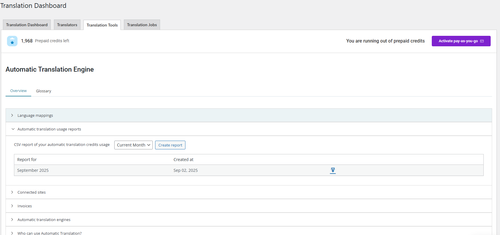The image size is (500, 235).
Task: Open the Translators tab
Action: click(x=67, y=25)
